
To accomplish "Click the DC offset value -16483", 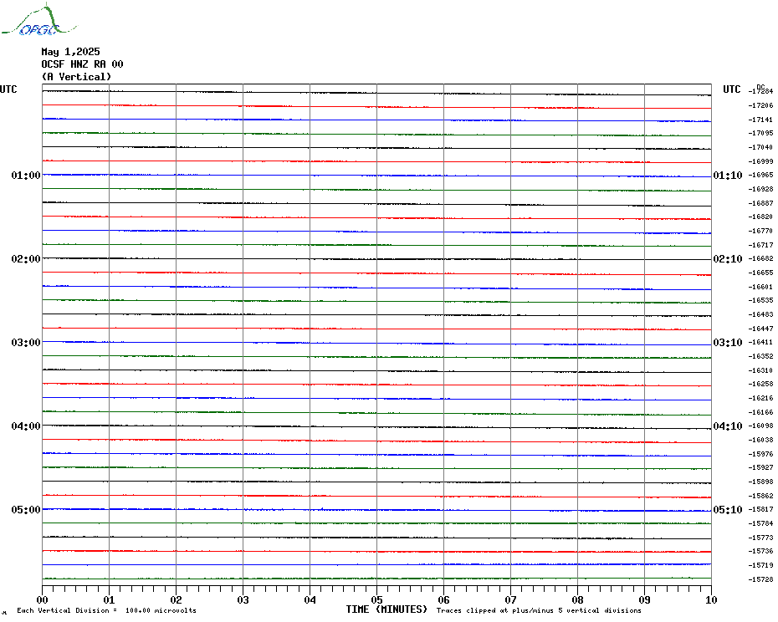I will (x=760, y=314).
